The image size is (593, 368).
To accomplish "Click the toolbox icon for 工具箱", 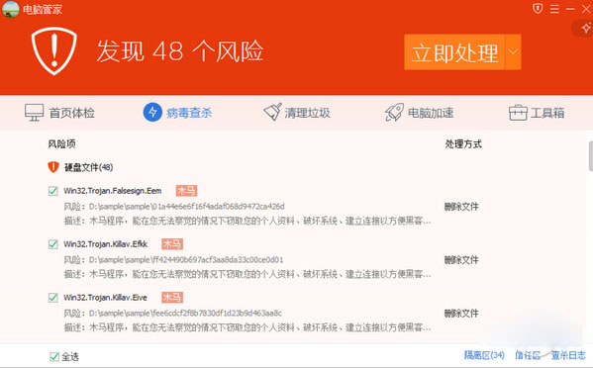I will pyautogui.click(x=518, y=113).
